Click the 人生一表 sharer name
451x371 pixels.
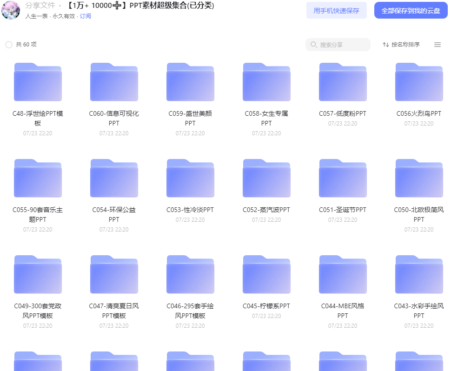point(36,16)
